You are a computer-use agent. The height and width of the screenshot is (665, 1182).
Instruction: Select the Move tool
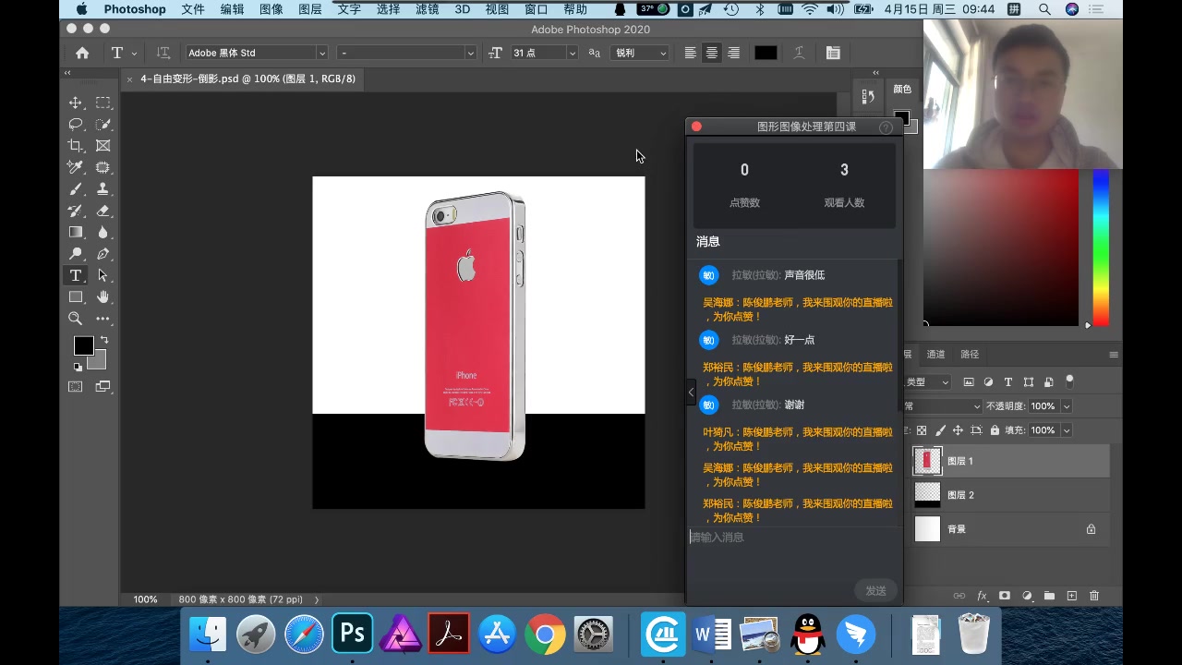tap(76, 103)
